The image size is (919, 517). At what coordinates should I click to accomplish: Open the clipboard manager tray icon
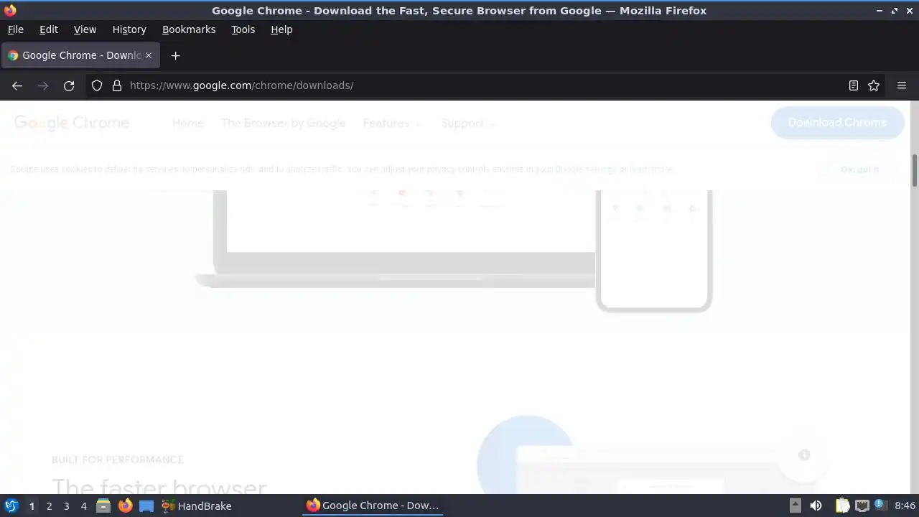pos(842,506)
